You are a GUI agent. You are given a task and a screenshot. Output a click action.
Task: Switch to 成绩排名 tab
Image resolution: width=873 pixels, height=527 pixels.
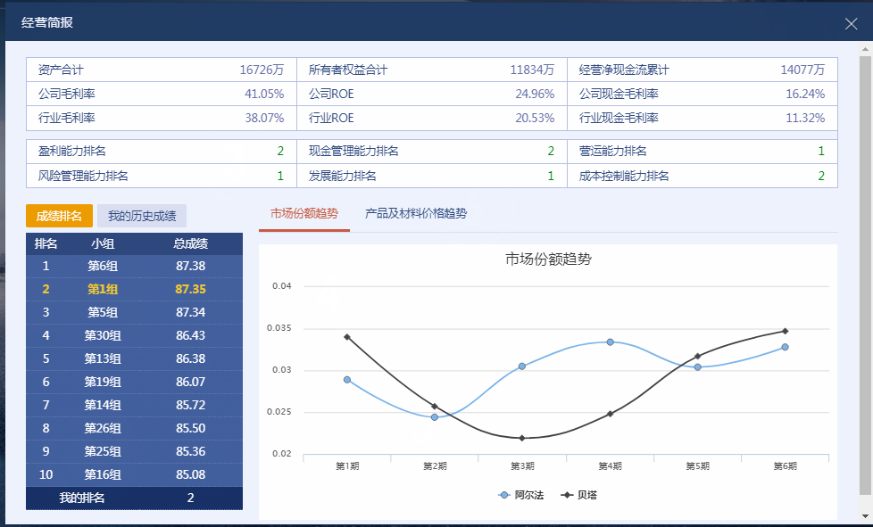click(x=59, y=216)
